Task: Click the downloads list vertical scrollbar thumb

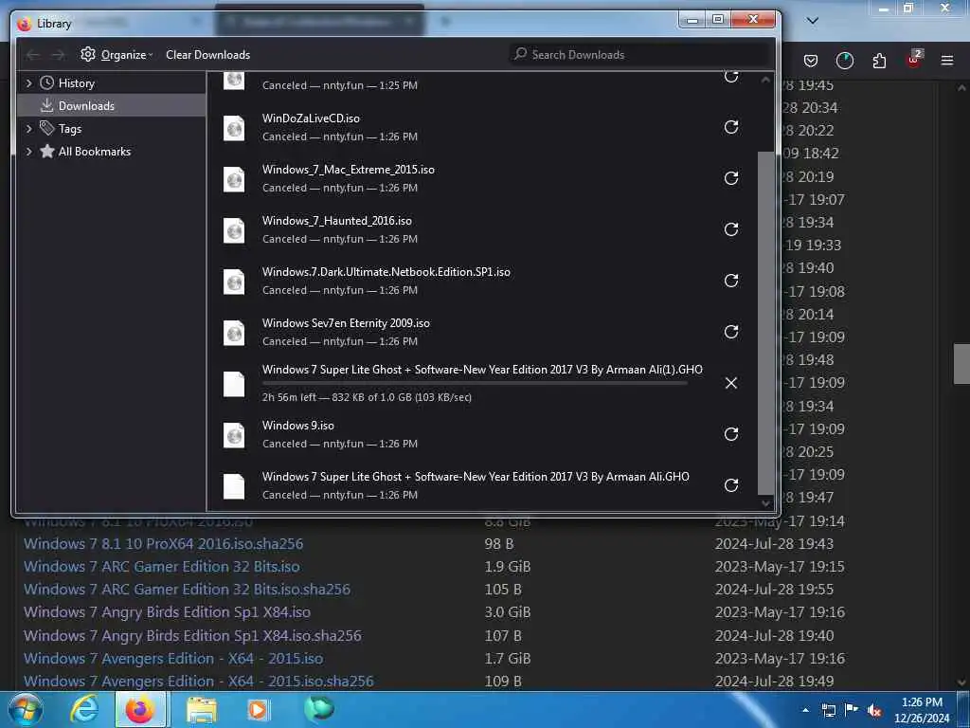Action: [765, 323]
